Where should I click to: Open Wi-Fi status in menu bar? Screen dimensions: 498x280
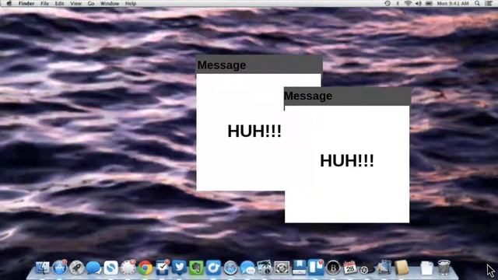pos(408,3)
